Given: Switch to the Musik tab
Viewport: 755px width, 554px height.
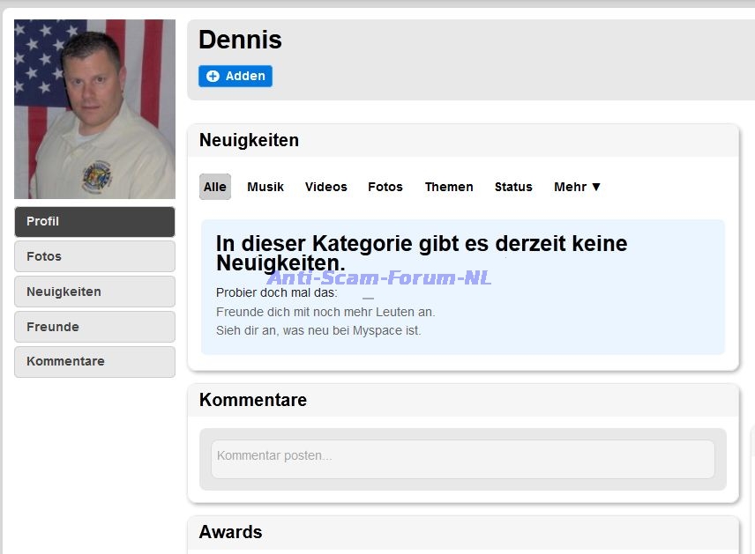Looking at the screenshot, I should click(x=265, y=187).
